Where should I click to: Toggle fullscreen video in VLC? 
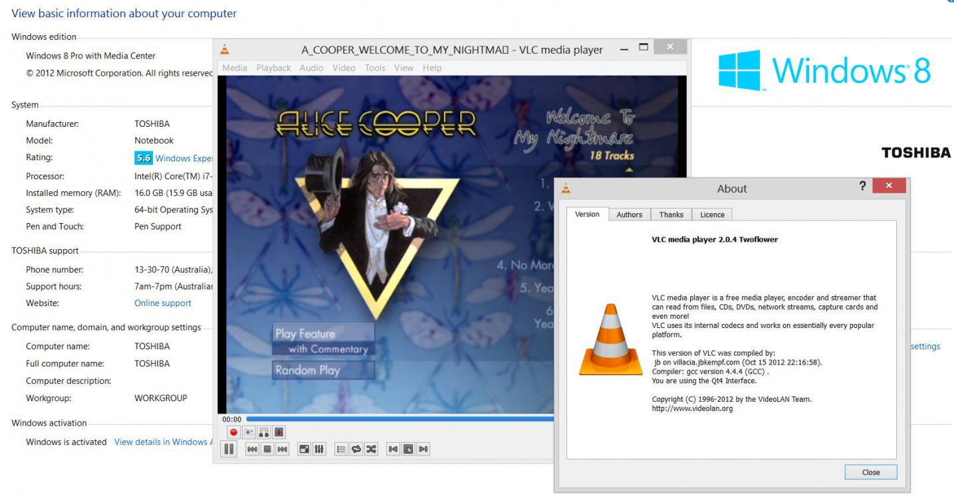[x=304, y=450]
